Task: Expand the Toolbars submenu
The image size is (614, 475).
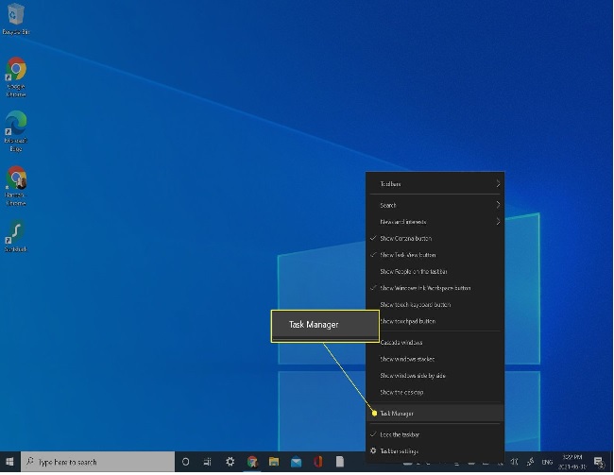Action: coord(435,183)
